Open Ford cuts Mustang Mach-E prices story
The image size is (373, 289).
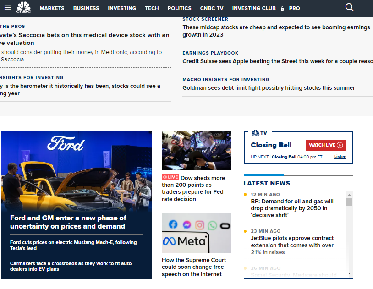tap(73, 245)
